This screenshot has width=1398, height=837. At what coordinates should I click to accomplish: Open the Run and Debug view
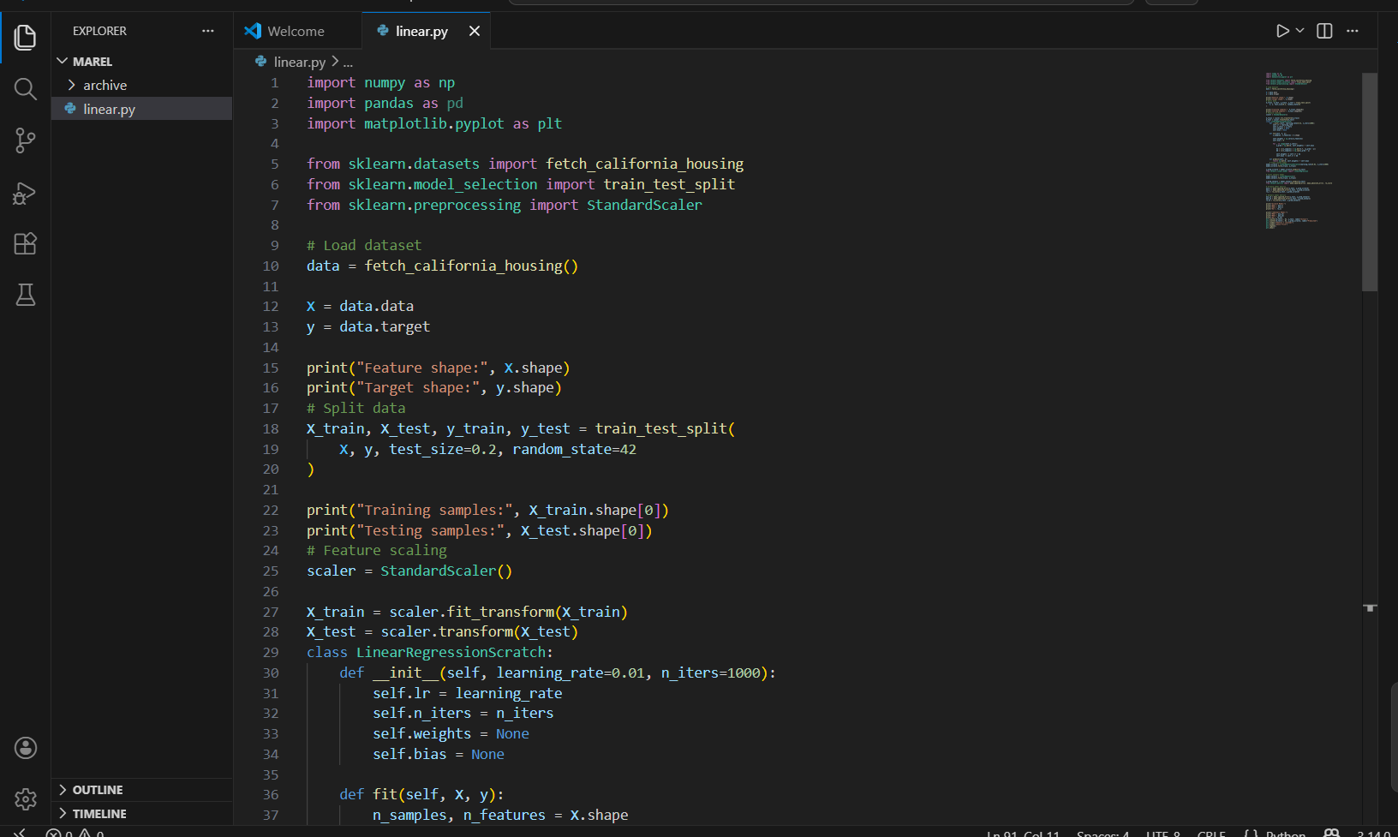(26, 193)
